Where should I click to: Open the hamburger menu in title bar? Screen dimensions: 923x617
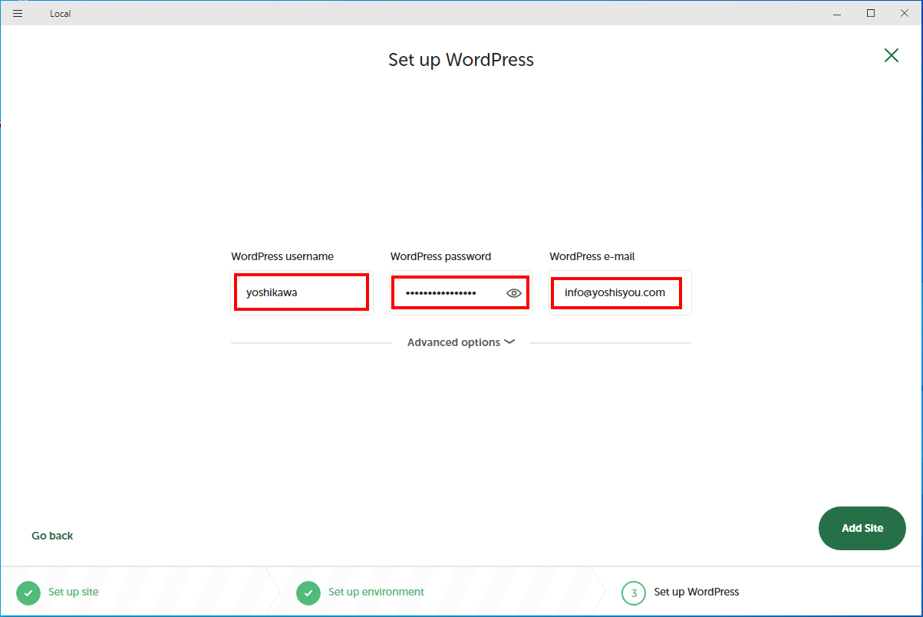pos(18,13)
